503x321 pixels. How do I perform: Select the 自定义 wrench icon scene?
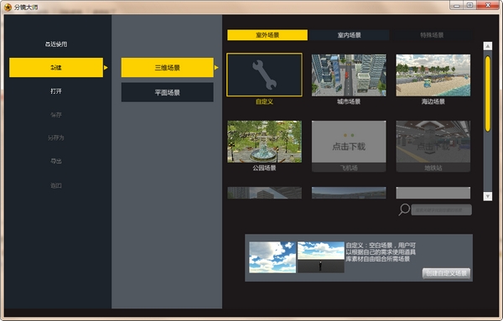coord(264,75)
